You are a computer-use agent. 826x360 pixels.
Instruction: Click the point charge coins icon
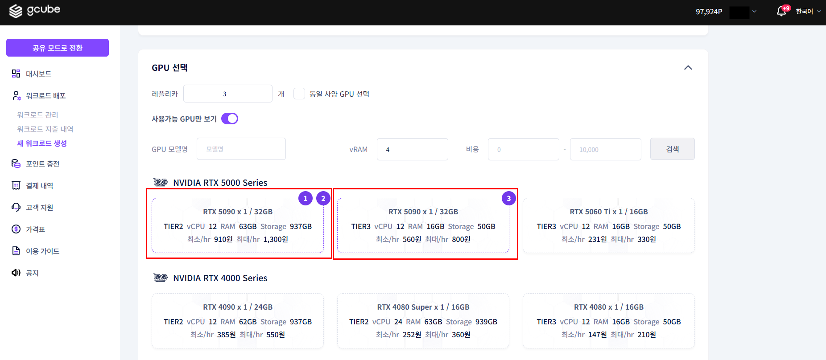point(16,164)
